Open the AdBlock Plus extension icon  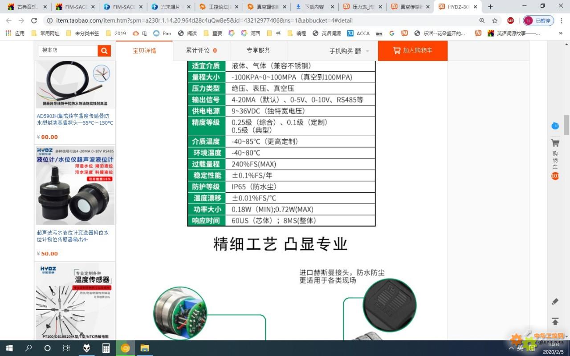point(510,20)
